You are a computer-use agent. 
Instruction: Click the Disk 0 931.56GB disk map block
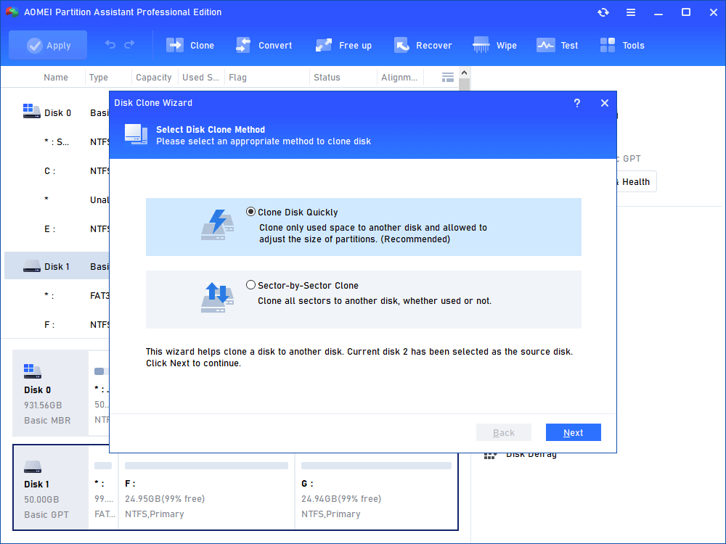pyautogui.click(x=50, y=392)
